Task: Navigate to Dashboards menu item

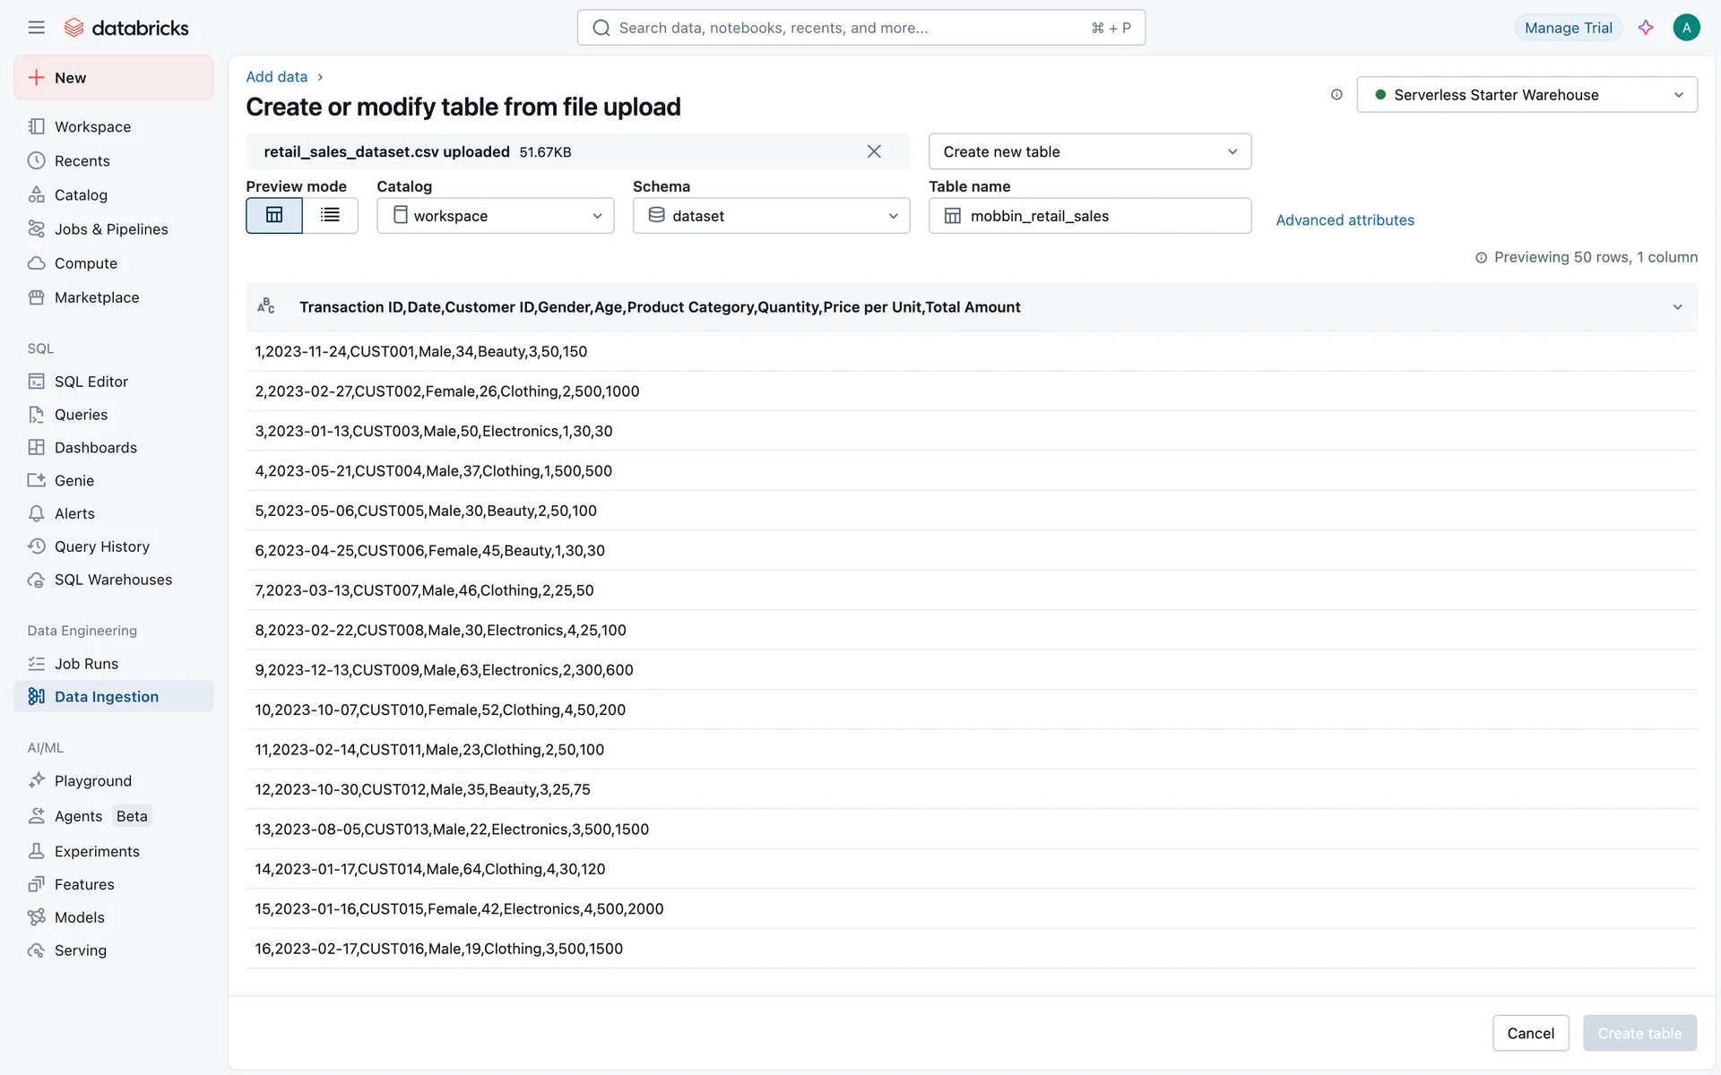Action: point(95,448)
